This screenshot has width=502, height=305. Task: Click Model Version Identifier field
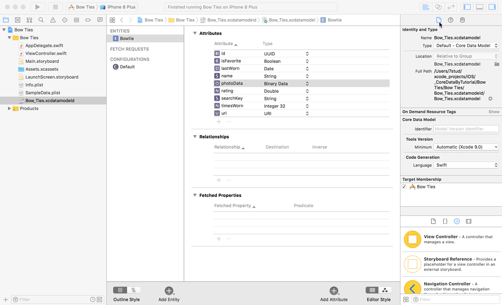(466, 129)
